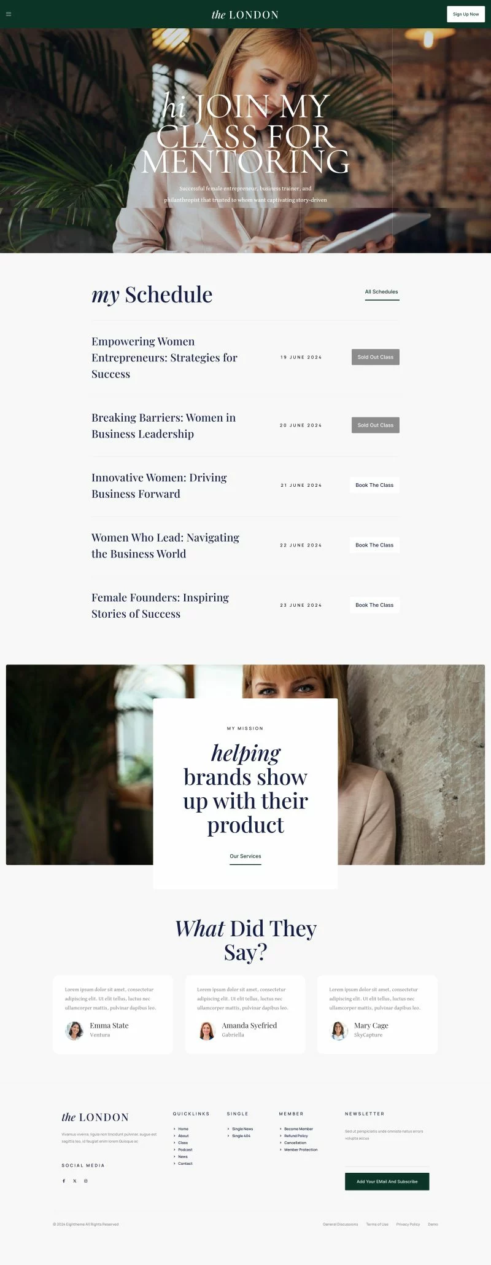Go to Podcast in Quicklinks
Viewport: 491px width, 1265px height.
[185, 1149]
